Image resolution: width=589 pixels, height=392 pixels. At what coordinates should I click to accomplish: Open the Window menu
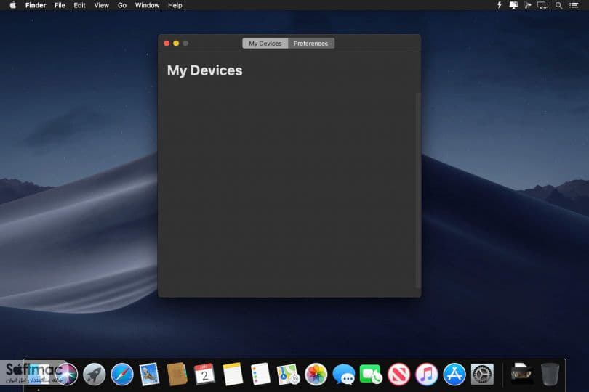pyautogui.click(x=147, y=5)
